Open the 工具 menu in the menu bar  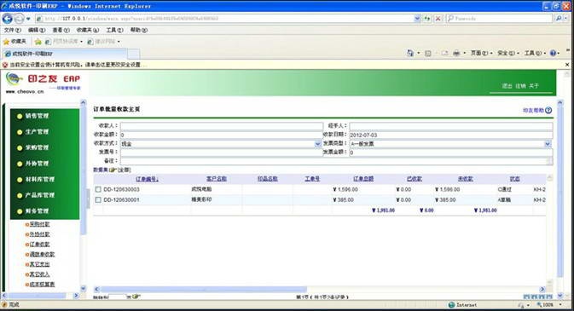pyautogui.click(x=114, y=30)
